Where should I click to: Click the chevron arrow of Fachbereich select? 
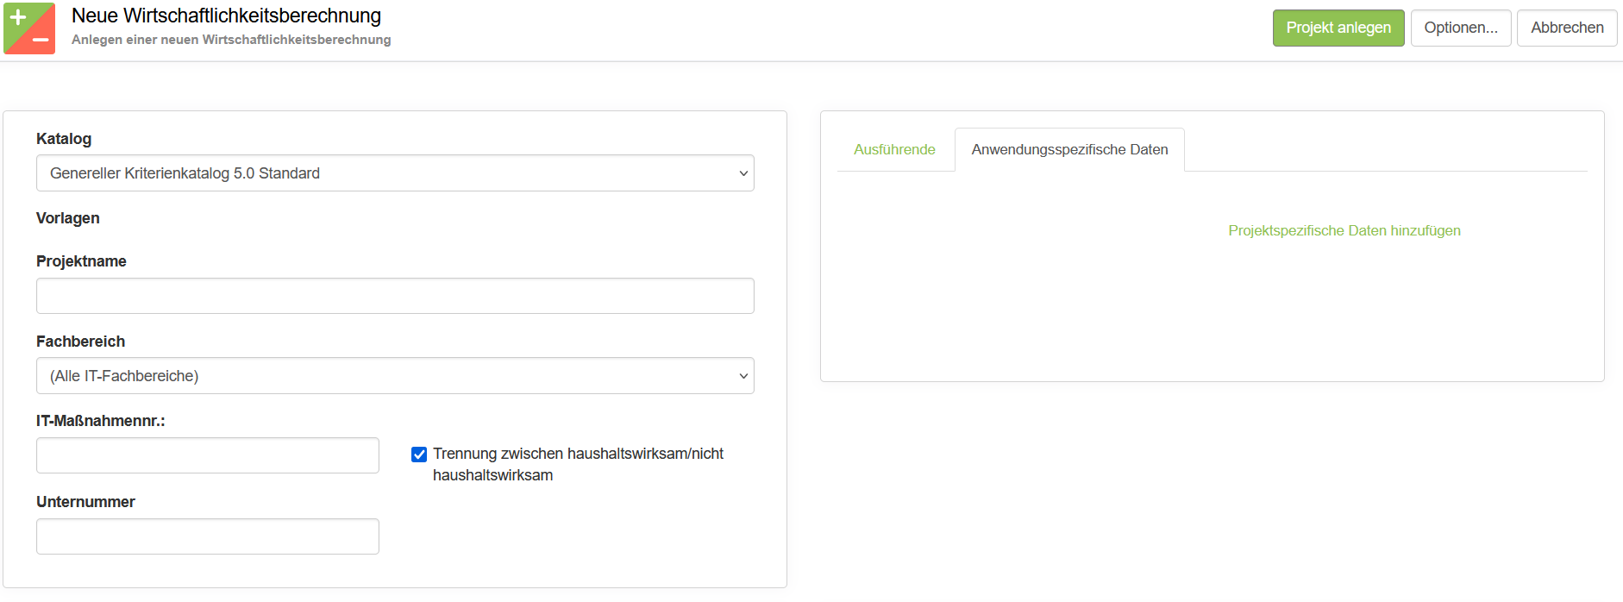coord(743,376)
